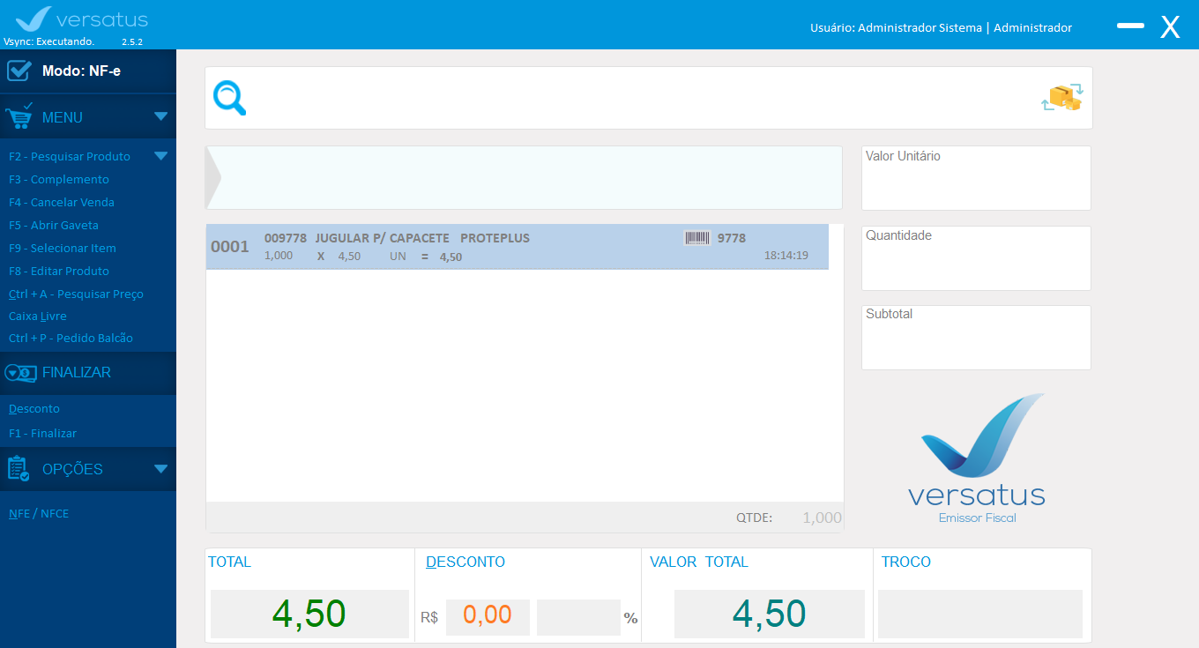This screenshot has height=648, width=1199.
Task: Click Ctrl + P - Pedido Balcão
Action: 71,338
